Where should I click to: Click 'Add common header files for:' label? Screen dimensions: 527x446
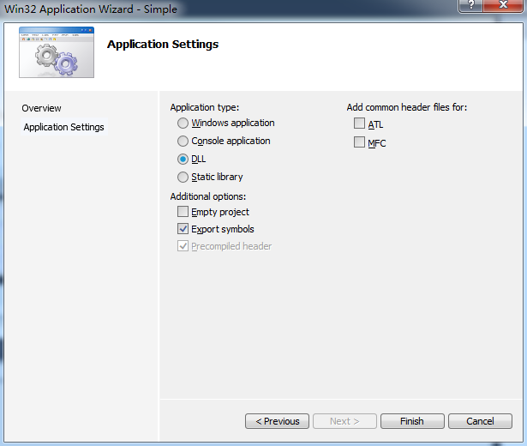point(407,107)
